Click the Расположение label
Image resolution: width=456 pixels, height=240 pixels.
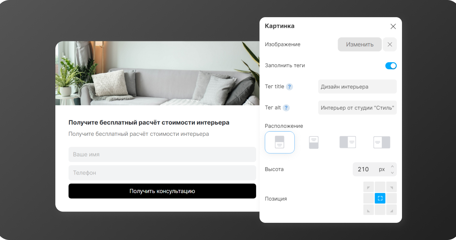[284, 126]
